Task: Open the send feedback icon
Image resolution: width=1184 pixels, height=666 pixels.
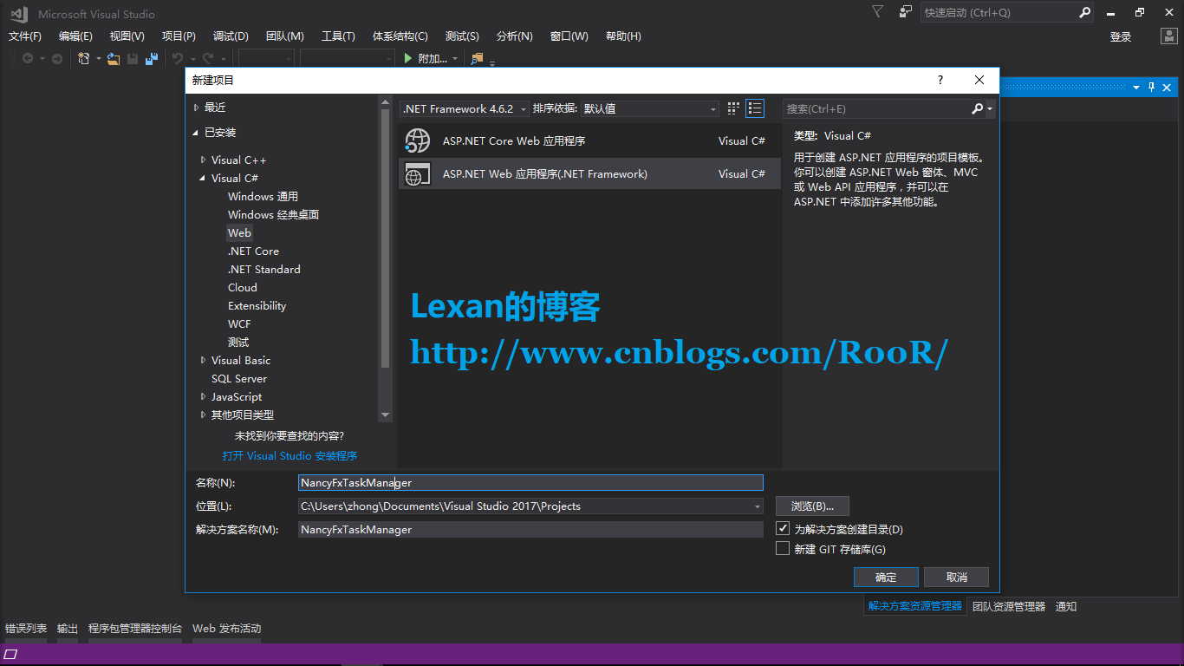Action: pos(906,12)
